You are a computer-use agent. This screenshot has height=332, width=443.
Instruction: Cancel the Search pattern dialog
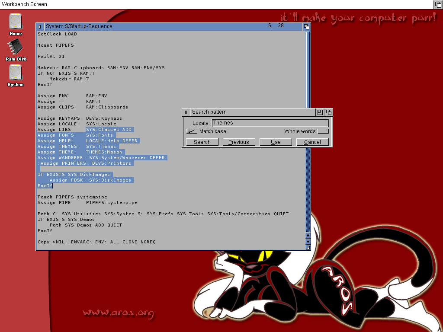[312, 142]
